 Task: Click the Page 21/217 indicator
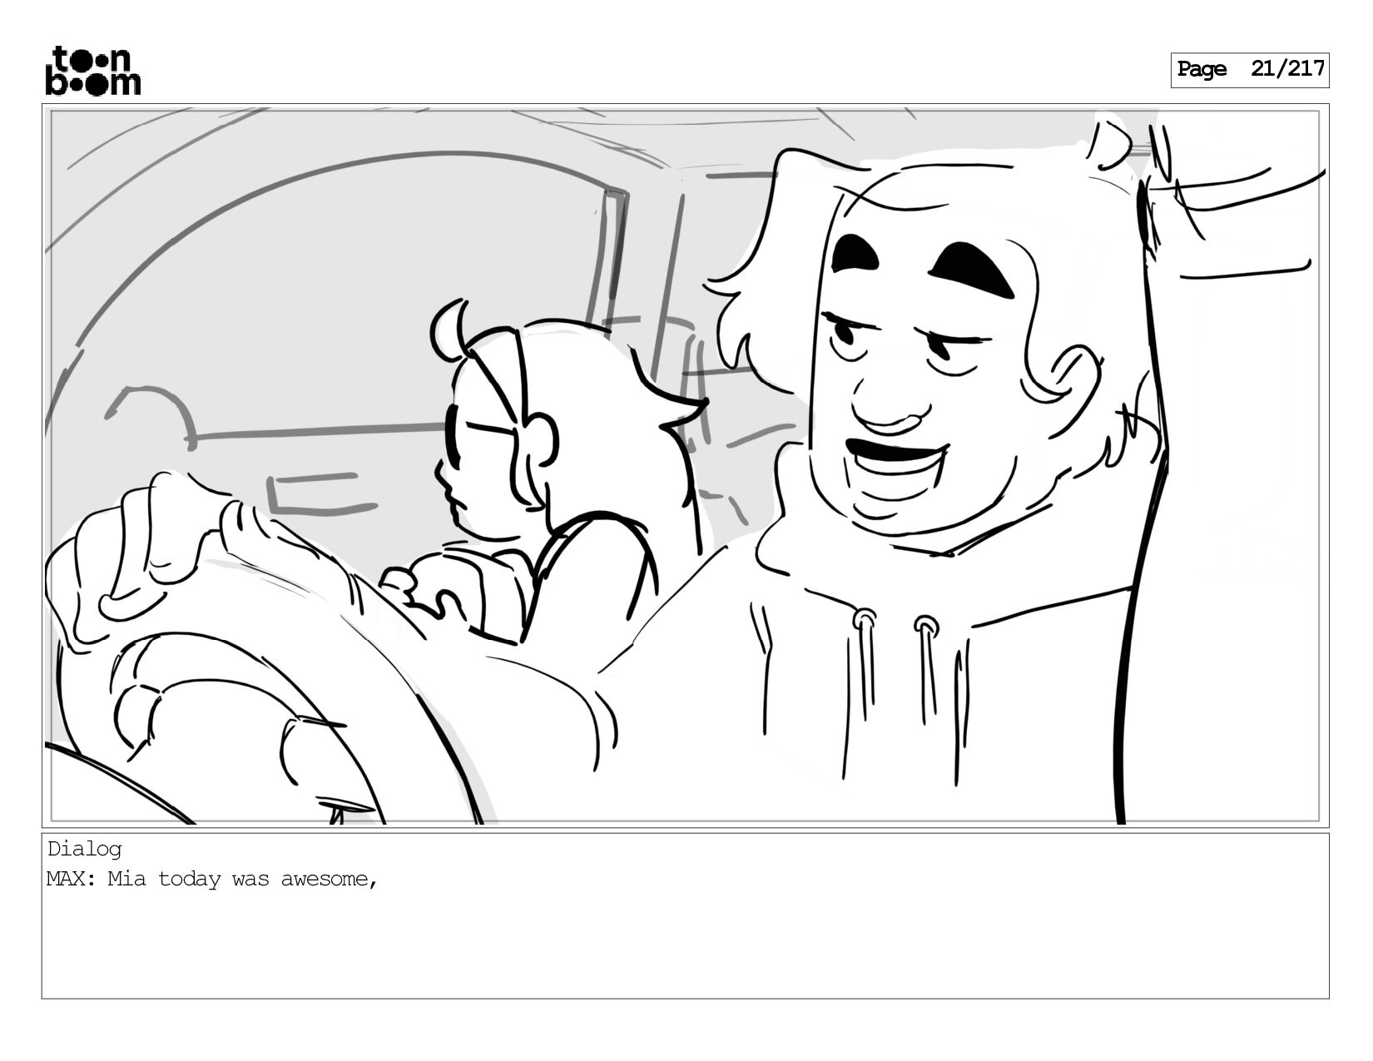[x=1250, y=70]
